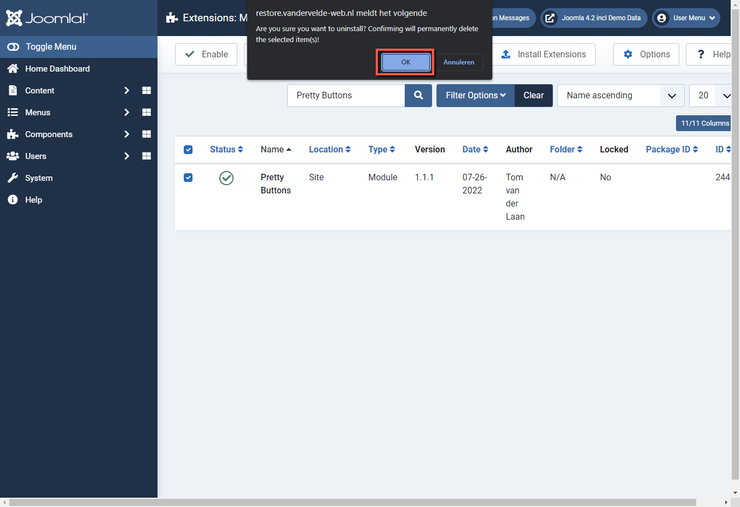Open the Filter Options dropdown

[x=475, y=95]
